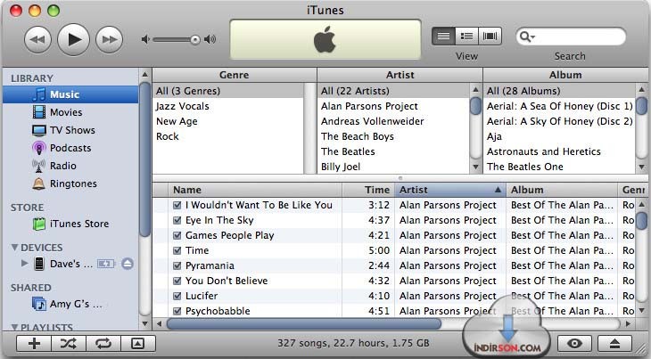Reverse sort on Artist column header

(450, 190)
